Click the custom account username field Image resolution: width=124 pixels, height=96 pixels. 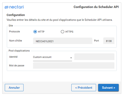click(x=94, y=57)
